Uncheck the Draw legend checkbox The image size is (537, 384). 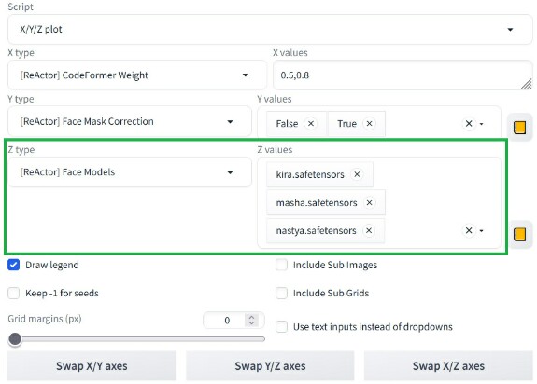(x=14, y=265)
